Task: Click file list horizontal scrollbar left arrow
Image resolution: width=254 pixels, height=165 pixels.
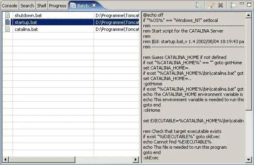Action: pos(6,159)
